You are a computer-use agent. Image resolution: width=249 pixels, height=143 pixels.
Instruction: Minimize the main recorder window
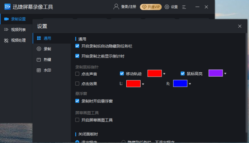click(197, 7)
